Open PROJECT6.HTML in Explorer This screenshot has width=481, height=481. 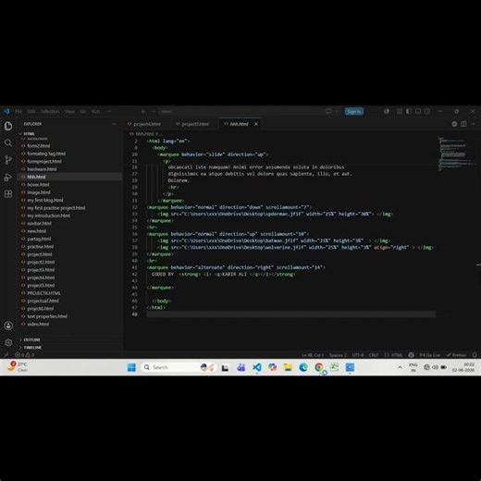(44, 293)
